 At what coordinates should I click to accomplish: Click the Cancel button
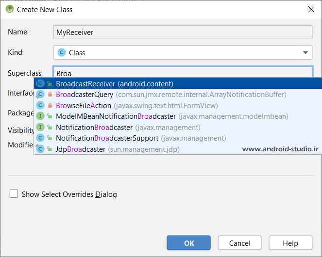240,243
